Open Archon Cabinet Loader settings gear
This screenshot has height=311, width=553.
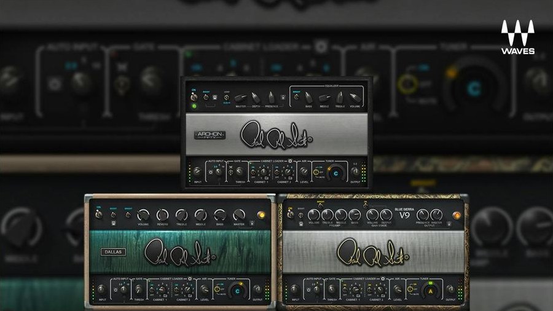[x=290, y=161]
